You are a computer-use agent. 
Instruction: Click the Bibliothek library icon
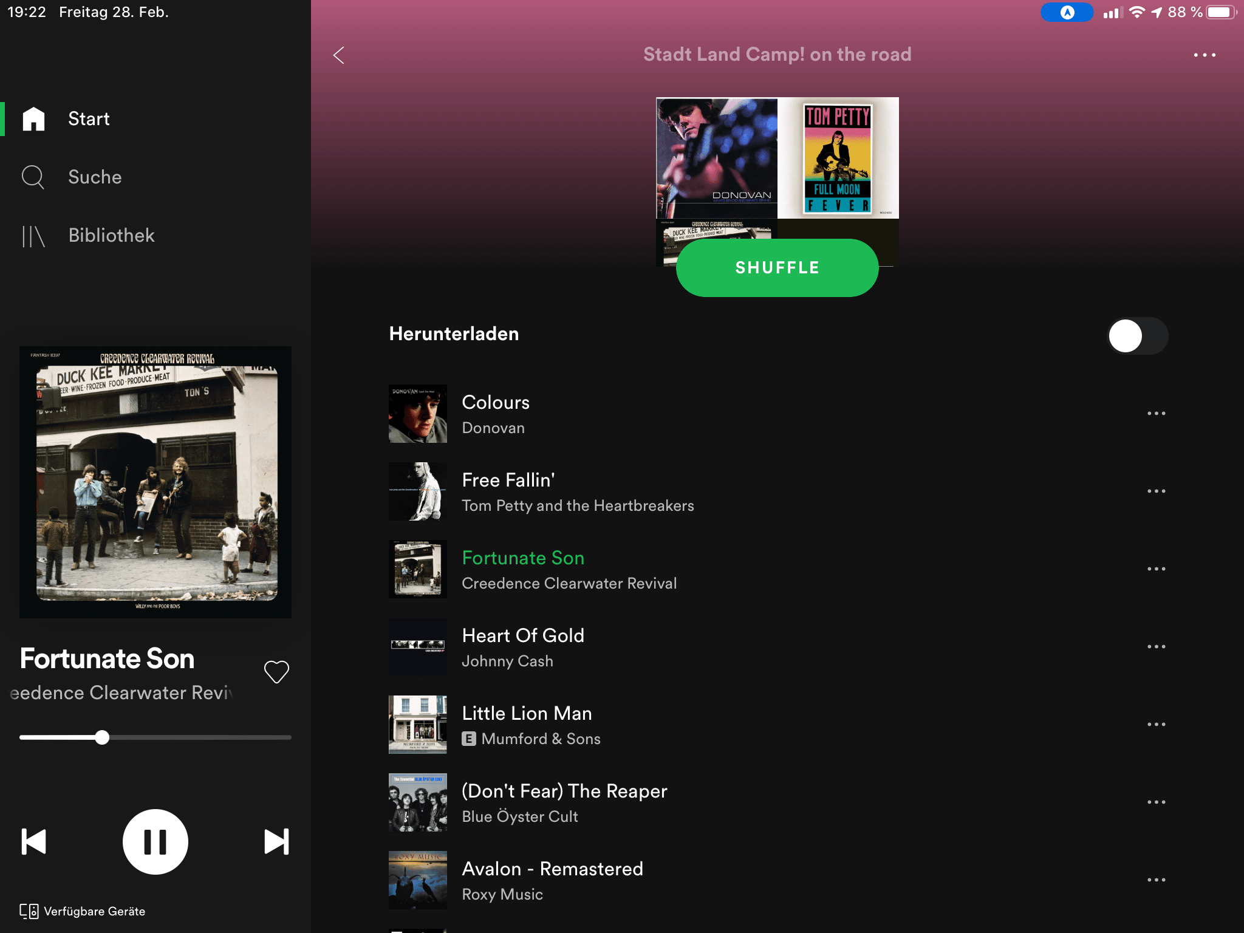click(33, 236)
